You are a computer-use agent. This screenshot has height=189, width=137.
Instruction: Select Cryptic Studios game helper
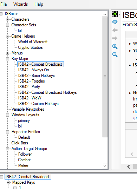pos(30,47)
